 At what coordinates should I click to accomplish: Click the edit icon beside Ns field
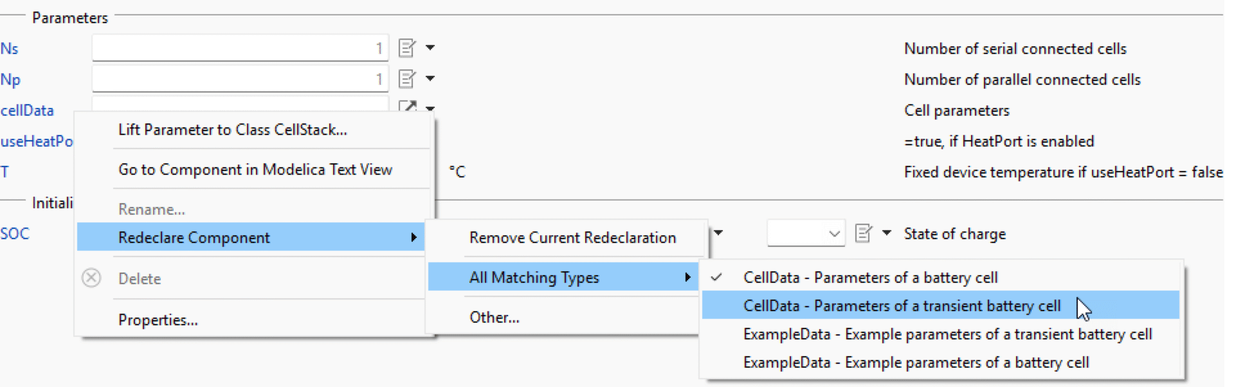tap(407, 48)
